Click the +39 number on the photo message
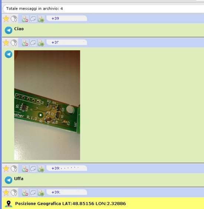Image resolution: width=204 pixels, height=209 pixels. point(55,43)
